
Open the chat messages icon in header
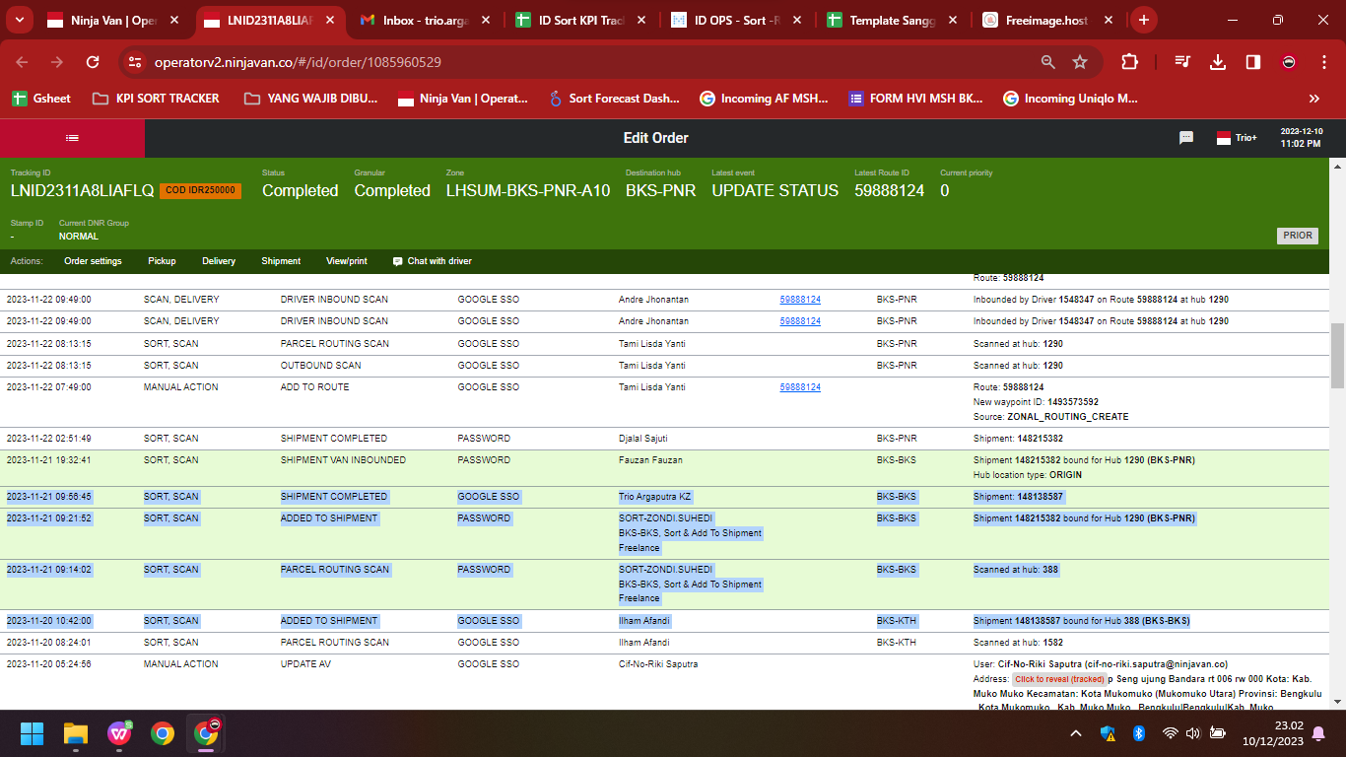(x=1186, y=138)
